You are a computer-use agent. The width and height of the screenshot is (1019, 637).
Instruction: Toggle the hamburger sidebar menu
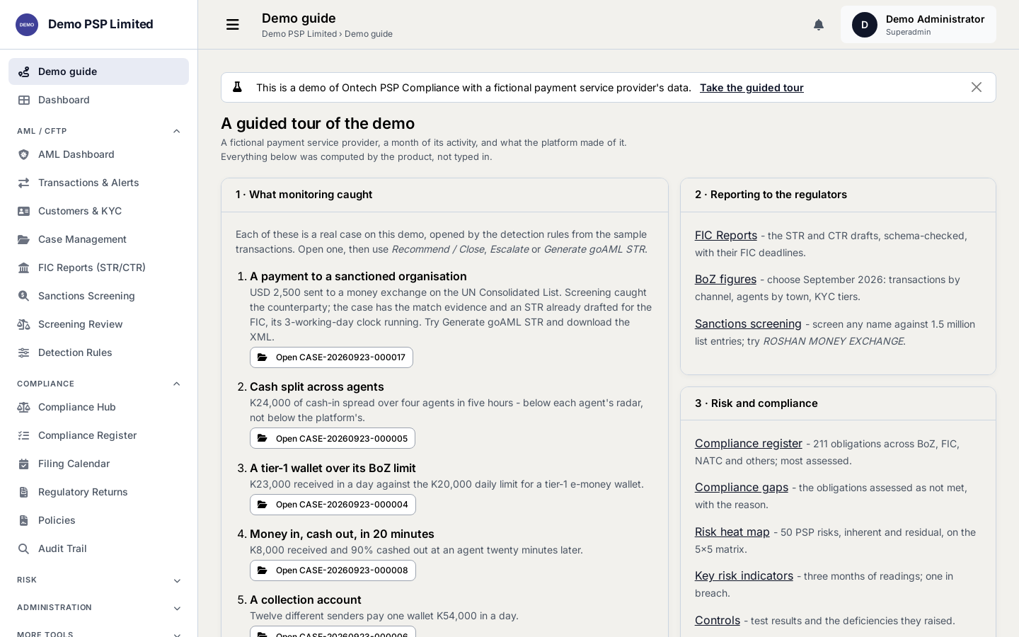point(232,25)
